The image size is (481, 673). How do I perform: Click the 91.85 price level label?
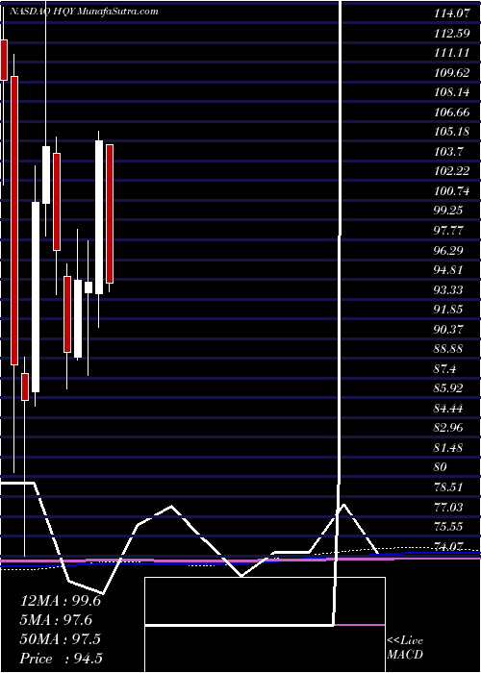pos(448,311)
